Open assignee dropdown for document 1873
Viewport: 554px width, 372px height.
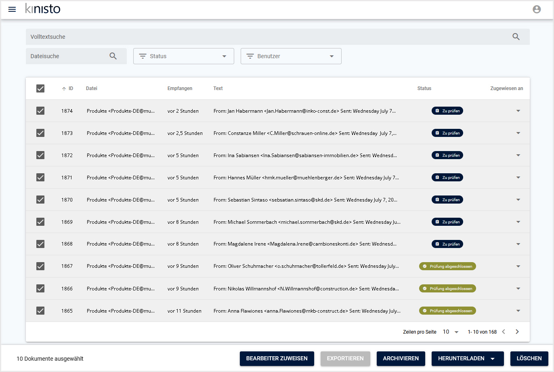coord(518,133)
